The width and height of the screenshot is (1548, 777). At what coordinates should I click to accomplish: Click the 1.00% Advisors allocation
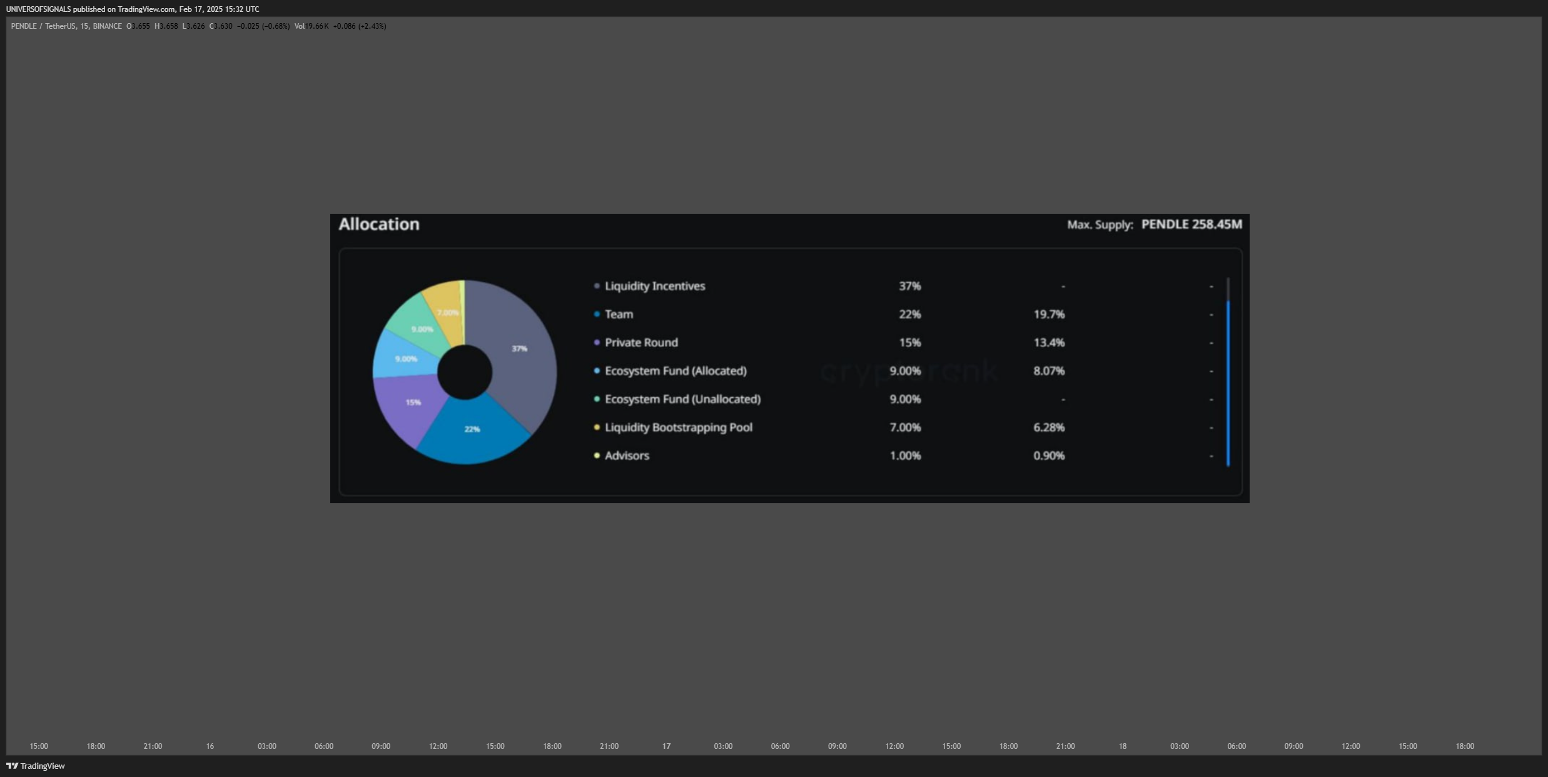pyautogui.click(x=905, y=456)
